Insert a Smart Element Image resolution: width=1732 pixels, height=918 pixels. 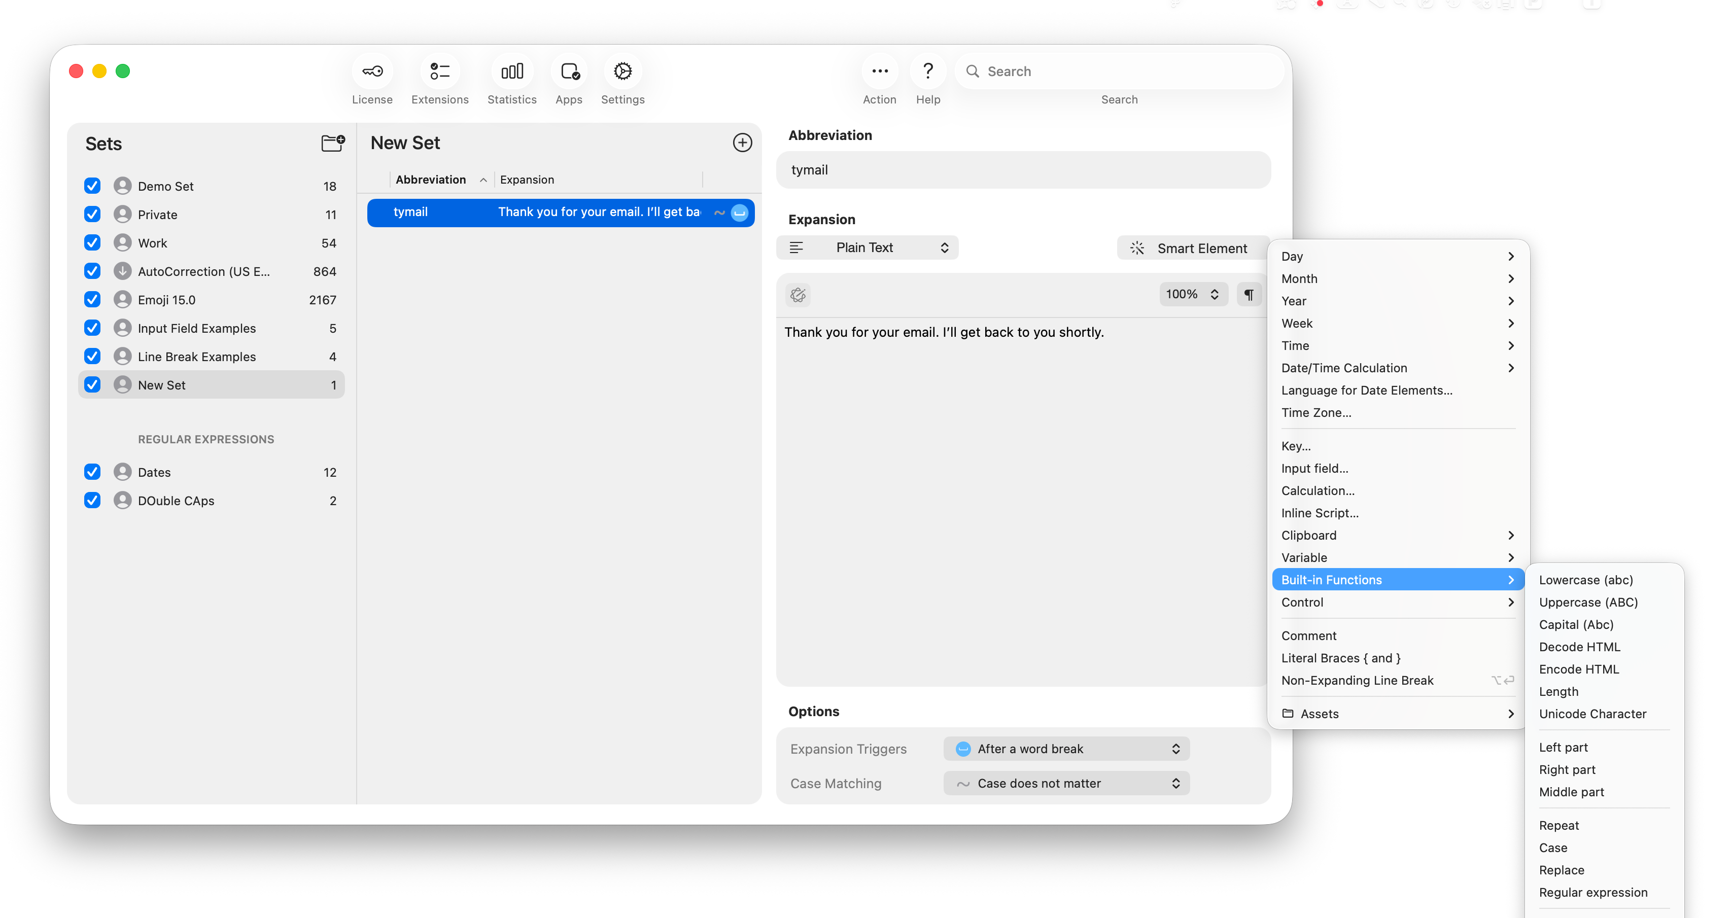pyautogui.click(x=1192, y=248)
